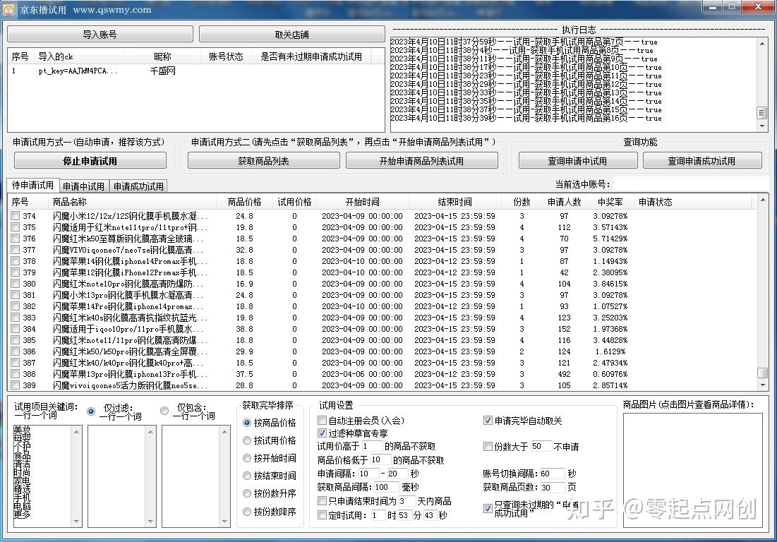777x542 pixels.
Task: Select keyword 美妆 in category list
Action: [22, 429]
